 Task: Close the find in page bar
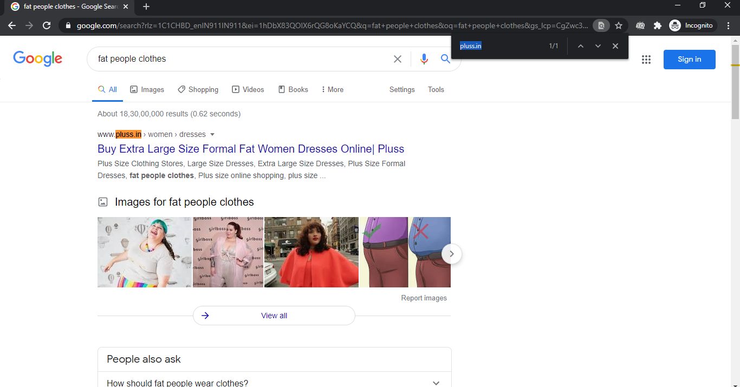coord(615,46)
